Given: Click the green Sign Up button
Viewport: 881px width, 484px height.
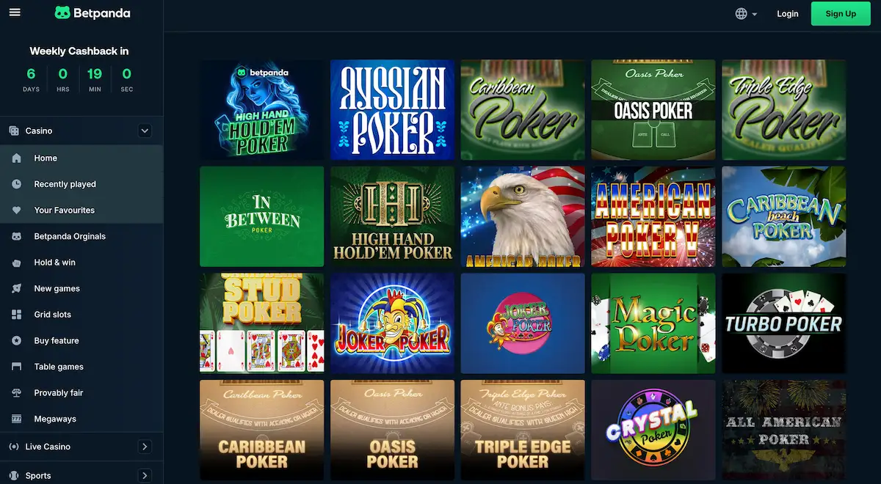Looking at the screenshot, I should (x=841, y=14).
